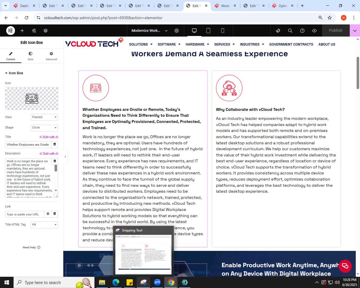Open the Finder search icon
This screenshot has width=360, height=288.
[x=290, y=31]
